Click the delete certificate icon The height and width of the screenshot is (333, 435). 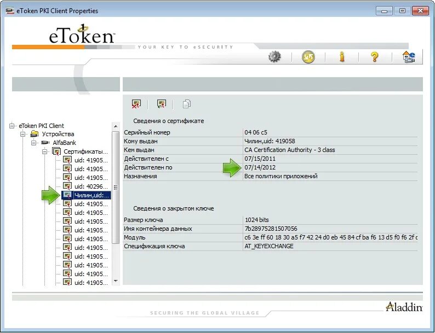(136, 104)
